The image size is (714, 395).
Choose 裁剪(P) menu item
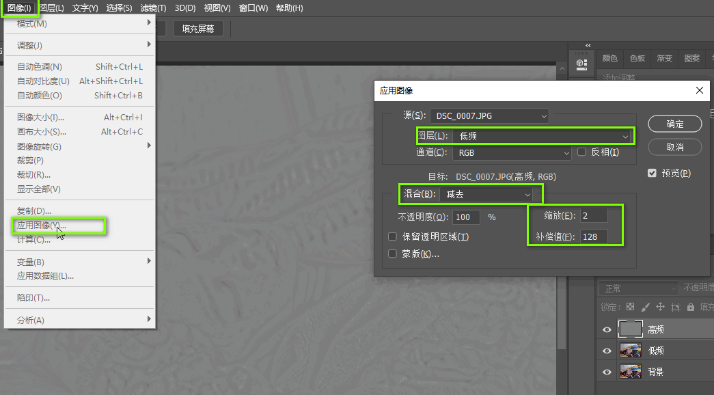coord(80,161)
